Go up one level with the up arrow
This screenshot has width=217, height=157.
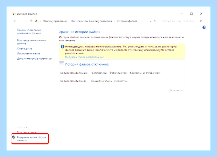[x=31, y=21]
